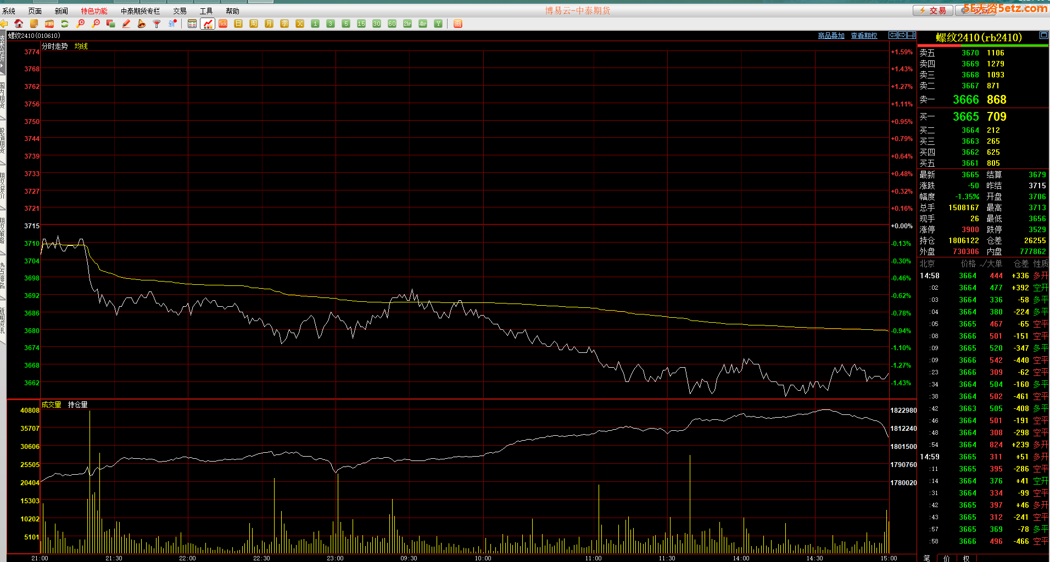This screenshot has width=1050, height=562.
Task: Click the zoom-in magnifier icon
Action: point(80,24)
